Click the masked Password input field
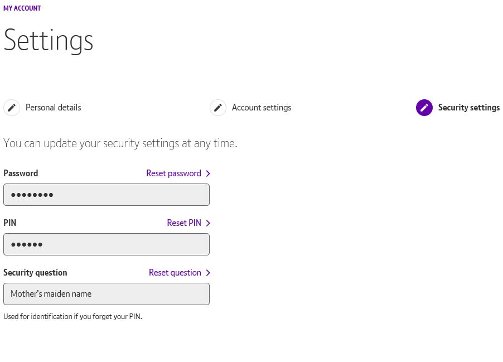Viewport: 503px width, 362px height. (107, 195)
